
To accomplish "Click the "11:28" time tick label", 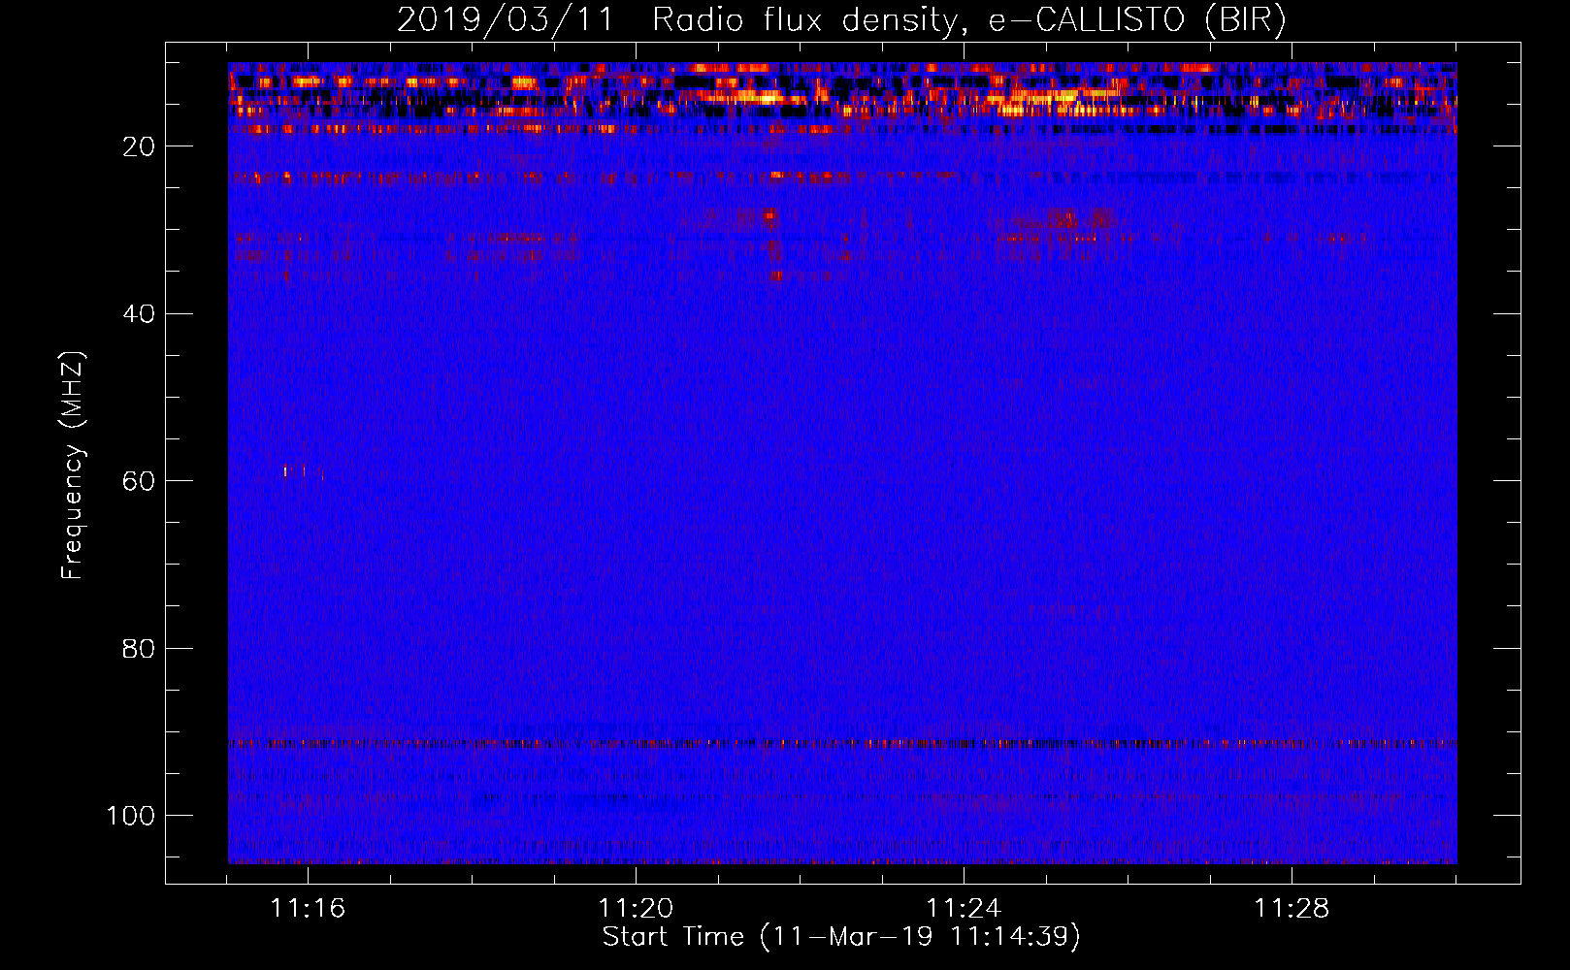I will click(1292, 909).
